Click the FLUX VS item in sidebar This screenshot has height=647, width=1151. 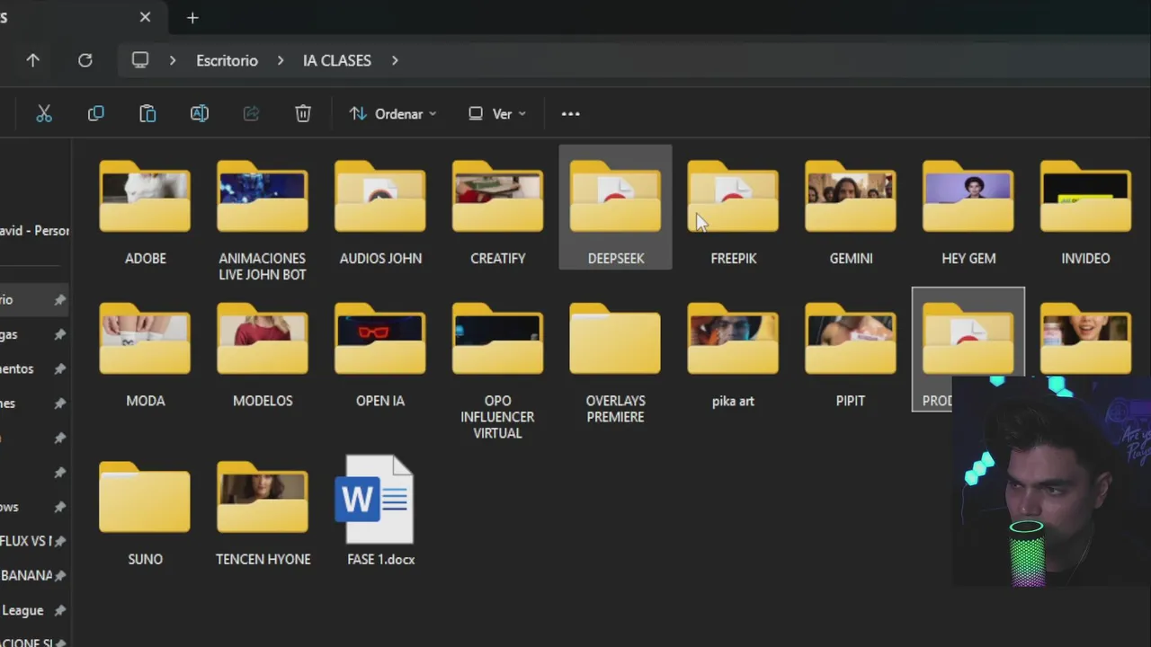26,541
